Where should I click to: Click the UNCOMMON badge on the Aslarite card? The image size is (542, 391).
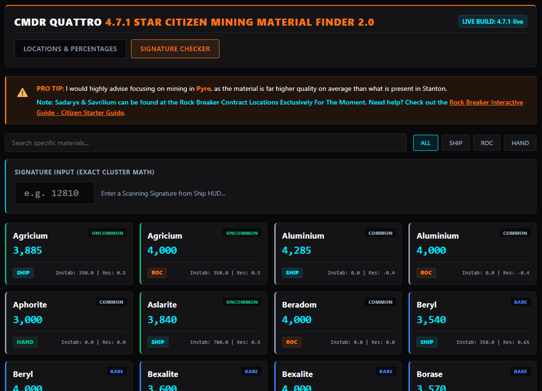click(x=242, y=302)
